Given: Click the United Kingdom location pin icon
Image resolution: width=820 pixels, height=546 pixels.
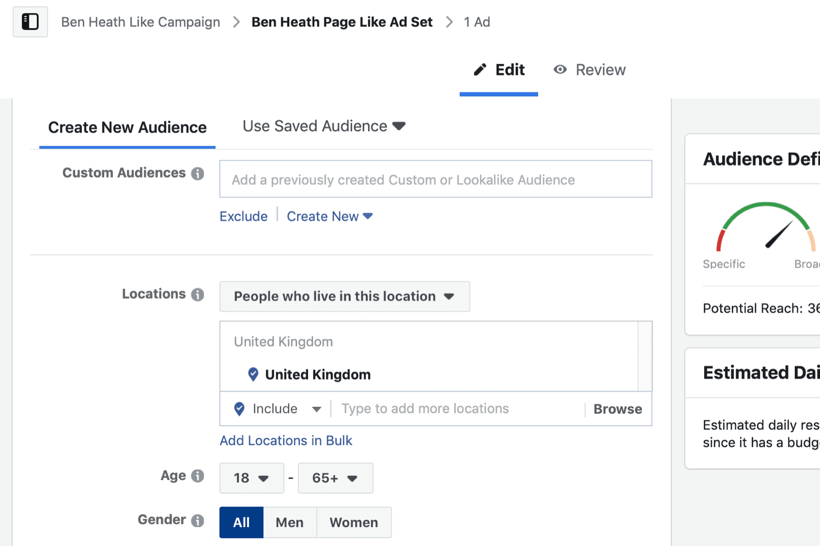Looking at the screenshot, I should point(253,374).
